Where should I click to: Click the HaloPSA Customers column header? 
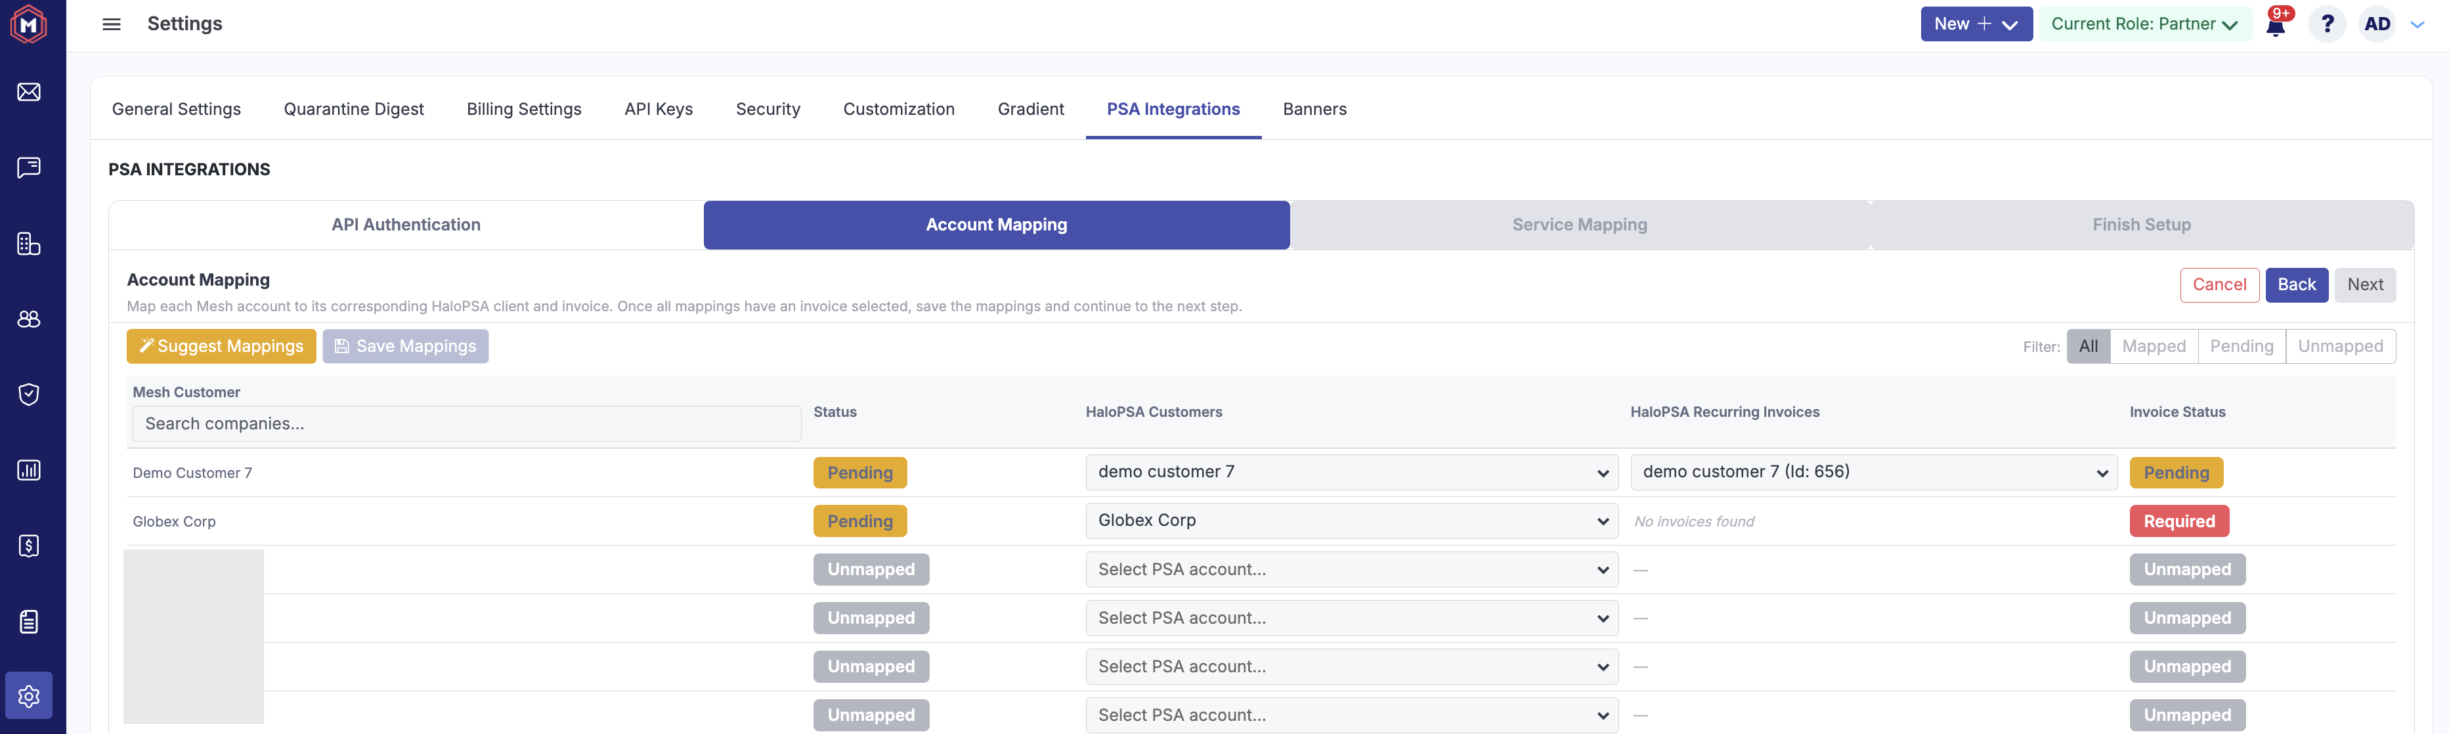(x=1153, y=413)
